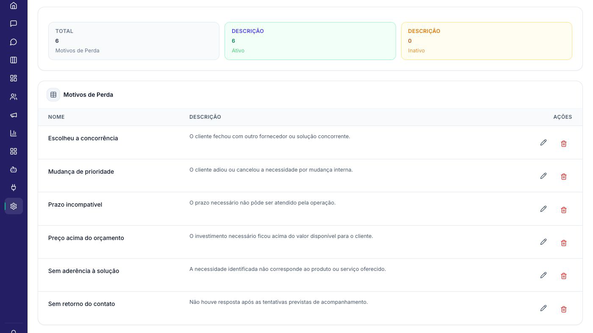Delete the 'Mudança de prioridade' row
This screenshot has height=333, width=593.
click(564, 177)
